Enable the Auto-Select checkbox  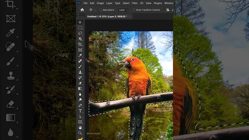coord(101,10)
